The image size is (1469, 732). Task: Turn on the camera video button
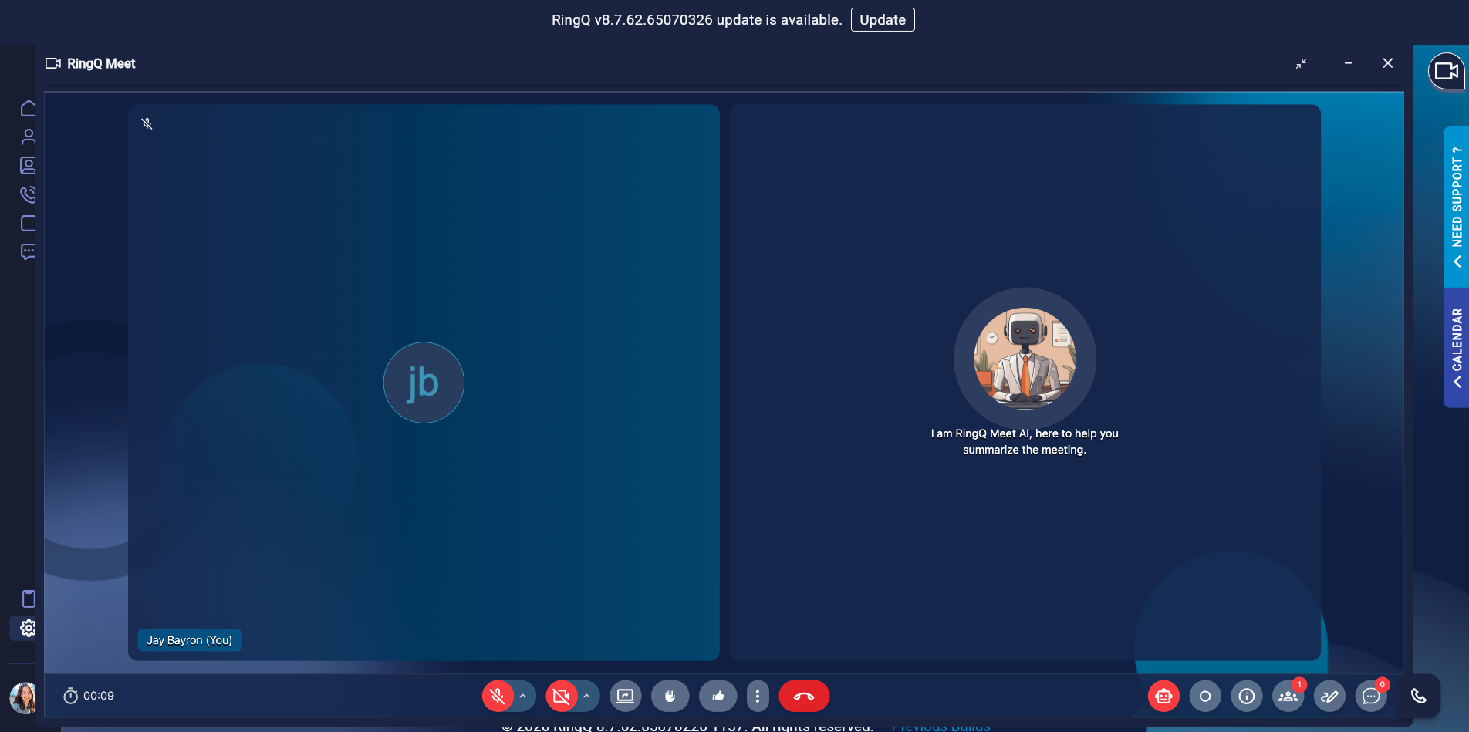point(562,697)
